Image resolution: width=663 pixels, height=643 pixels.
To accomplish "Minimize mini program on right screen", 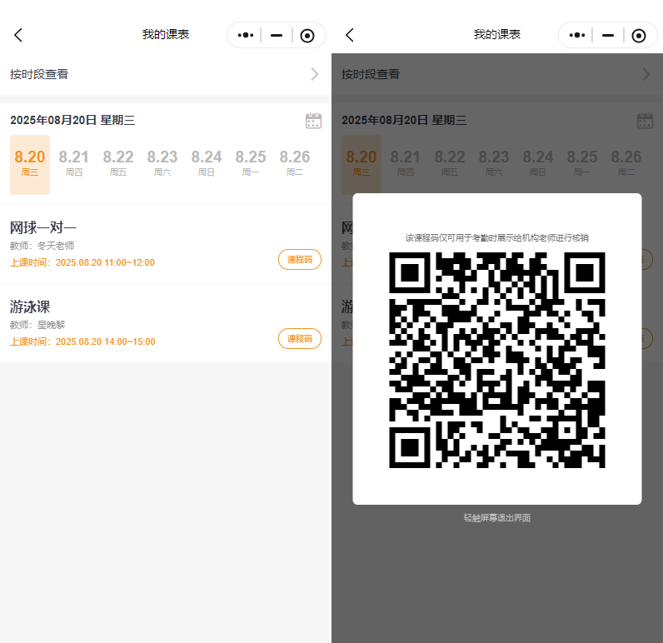I will 607,35.
